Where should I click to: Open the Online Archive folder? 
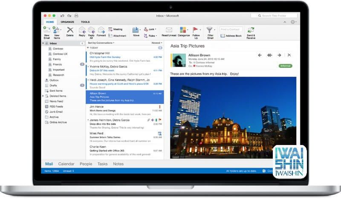[58, 122]
